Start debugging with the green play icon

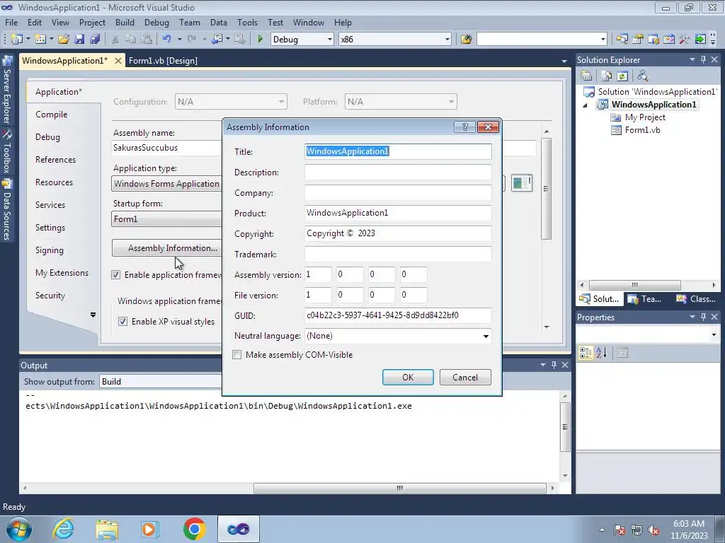(x=260, y=40)
